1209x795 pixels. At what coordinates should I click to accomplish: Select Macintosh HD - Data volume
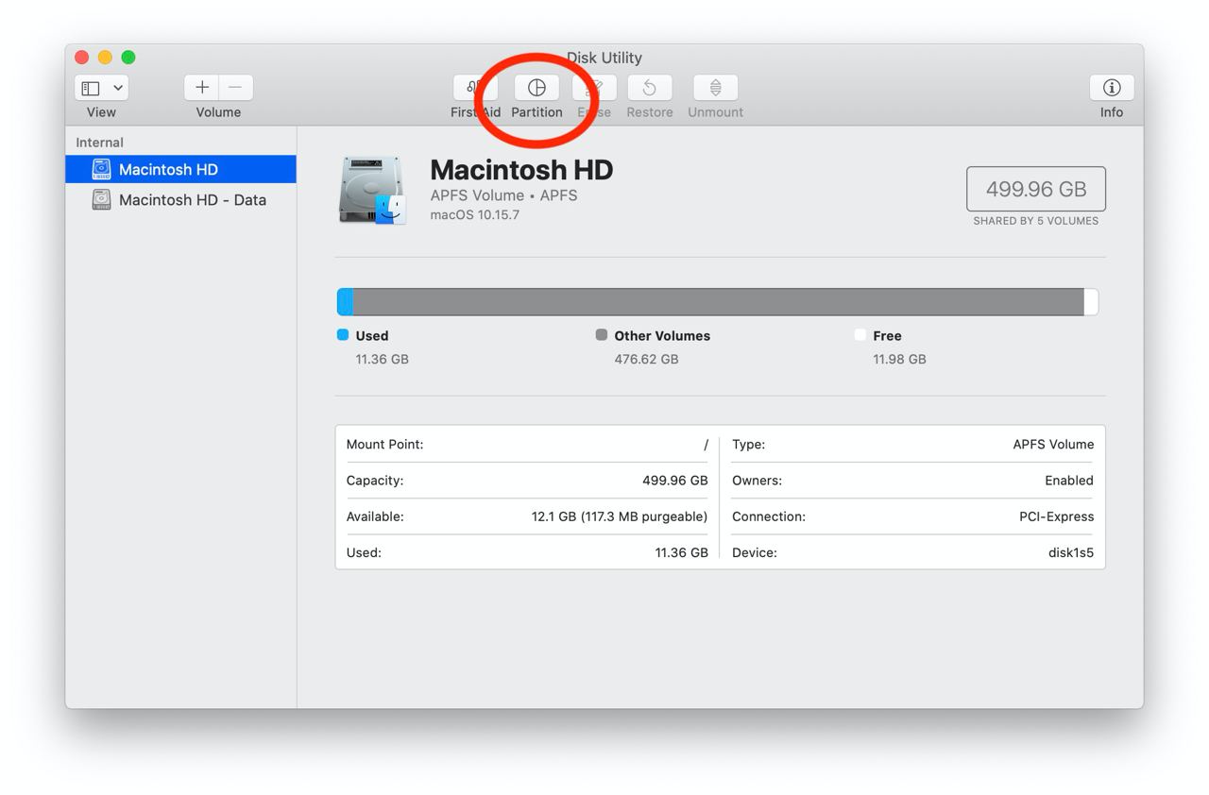pos(180,200)
